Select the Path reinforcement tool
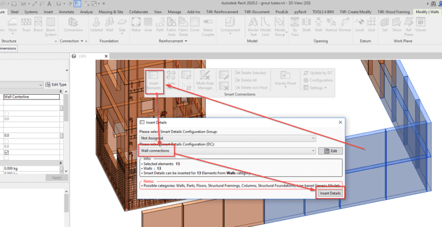 pyautogui.click(x=160, y=25)
